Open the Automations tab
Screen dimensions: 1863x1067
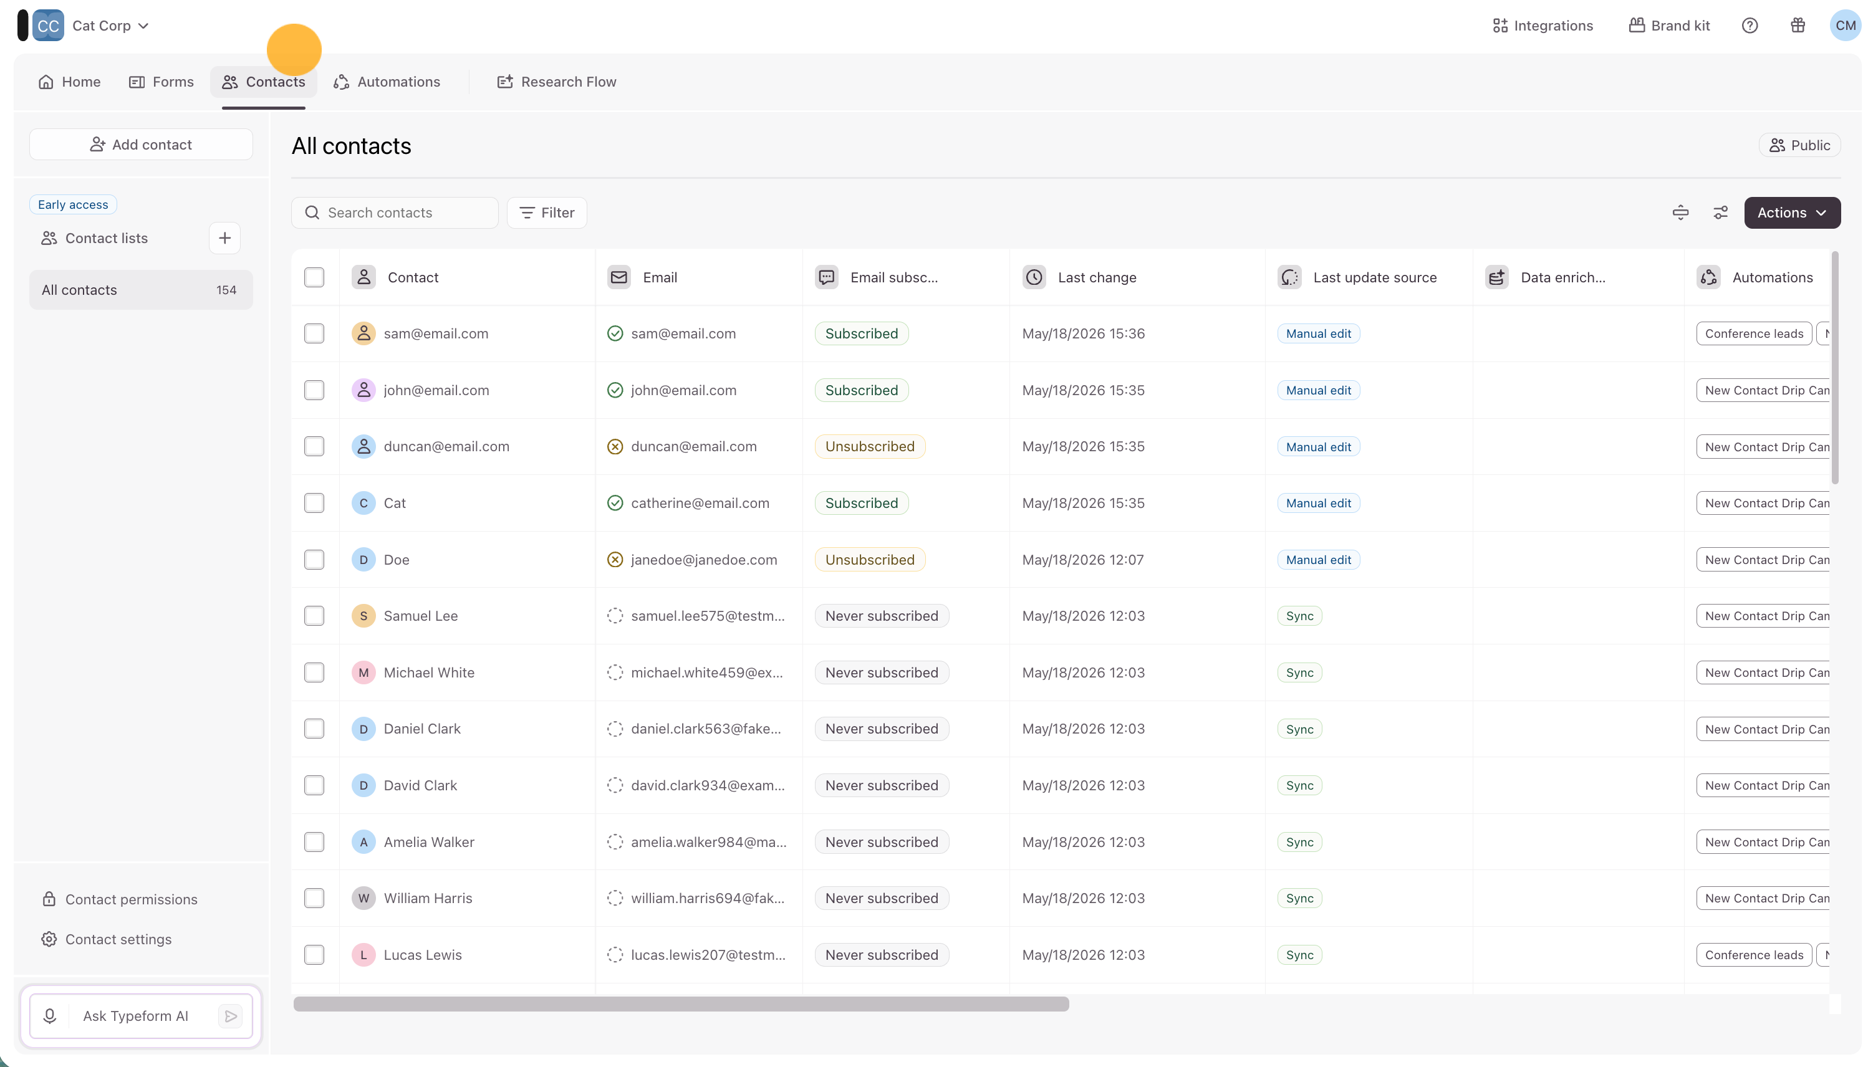[x=387, y=82]
